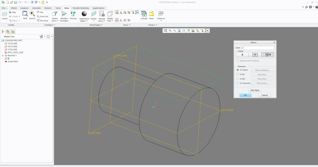Choose the plain A display style button
Viewport: 318px width, 167px height.
tap(242, 55)
